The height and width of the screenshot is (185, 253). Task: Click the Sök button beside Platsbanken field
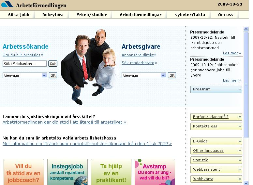(53, 64)
